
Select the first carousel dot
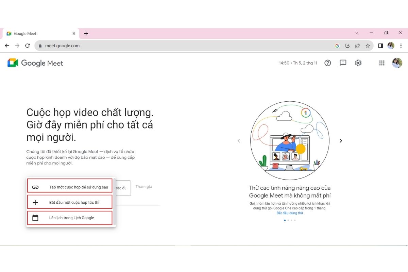[x=285, y=220]
